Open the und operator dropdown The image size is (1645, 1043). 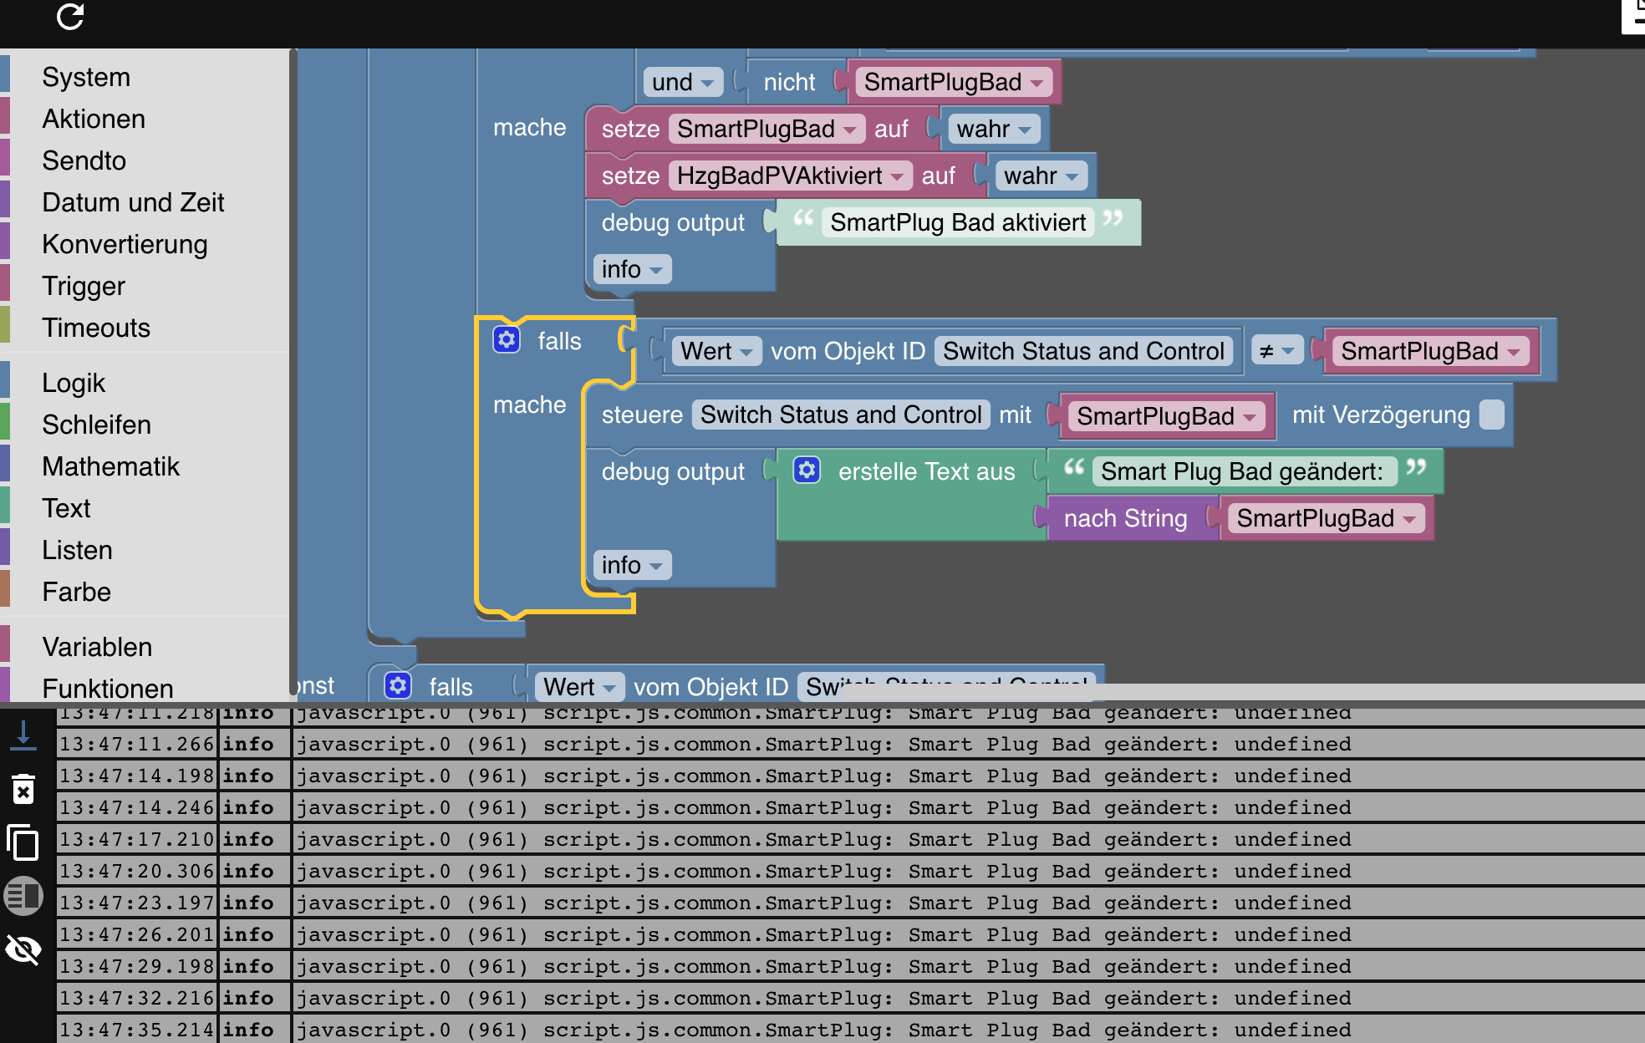pos(684,82)
